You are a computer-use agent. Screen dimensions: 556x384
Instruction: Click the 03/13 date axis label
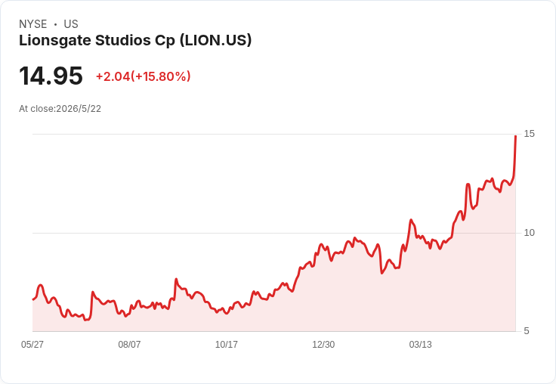click(x=420, y=344)
